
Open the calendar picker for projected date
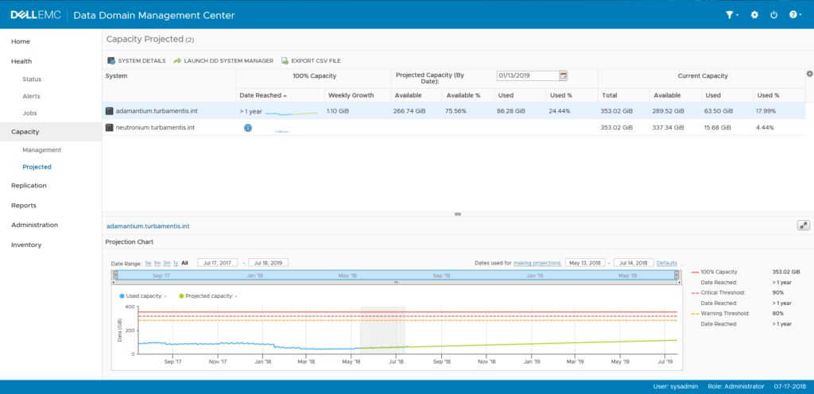point(564,75)
